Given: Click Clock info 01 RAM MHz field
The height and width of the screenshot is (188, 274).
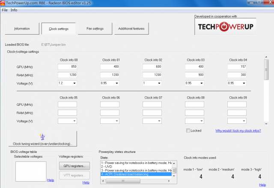Looking at the screenshot, I should click(110, 75).
